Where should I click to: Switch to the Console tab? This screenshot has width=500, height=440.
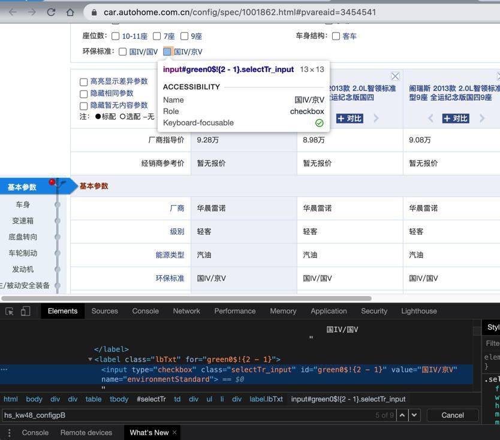tap(146, 311)
